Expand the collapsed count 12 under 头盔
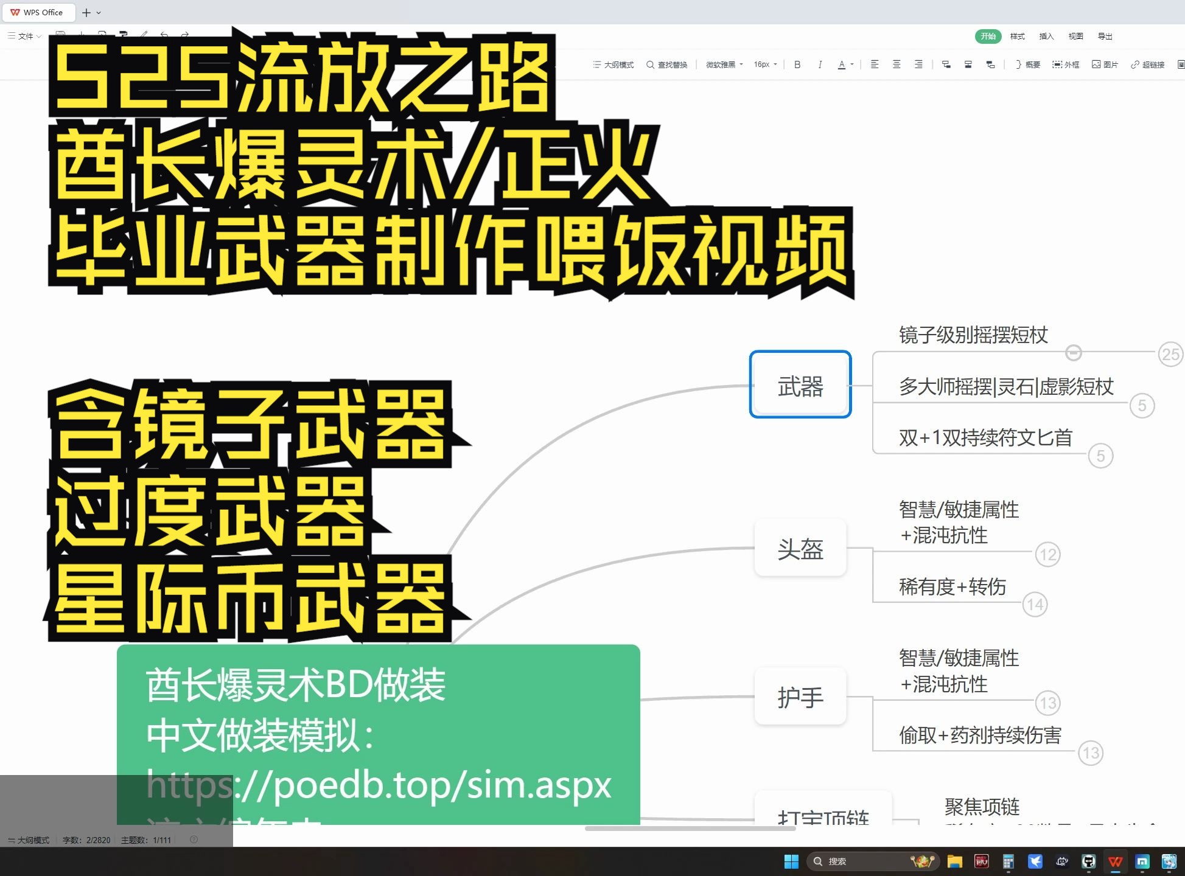Viewport: 1185px width, 876px height. pyautogui.click(x=1048, y=554)
